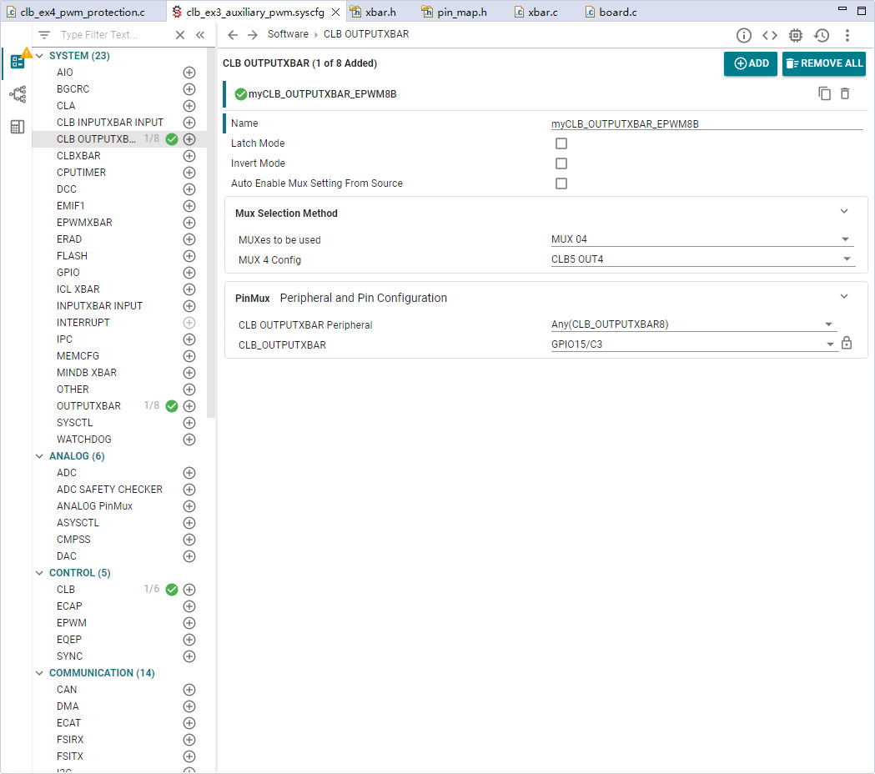Open the board.c editor tab

611,12
